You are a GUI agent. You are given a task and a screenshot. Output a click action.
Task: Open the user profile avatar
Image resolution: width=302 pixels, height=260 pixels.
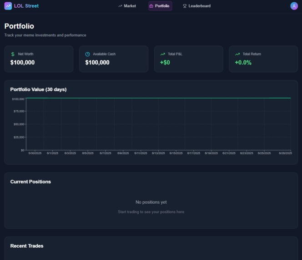click(x=294, y=6)
